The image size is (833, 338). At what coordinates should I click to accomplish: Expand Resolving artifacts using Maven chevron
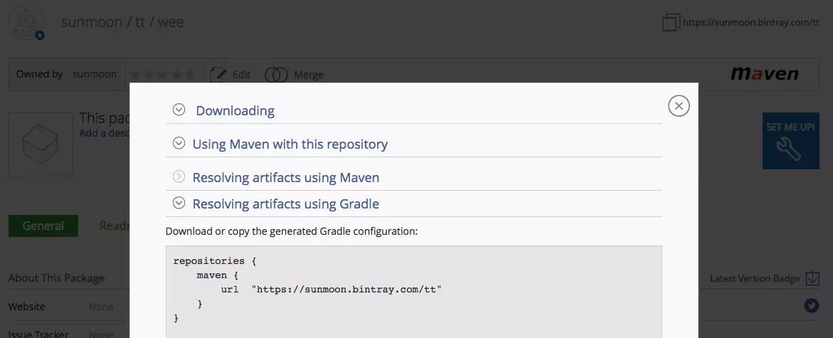179,177
